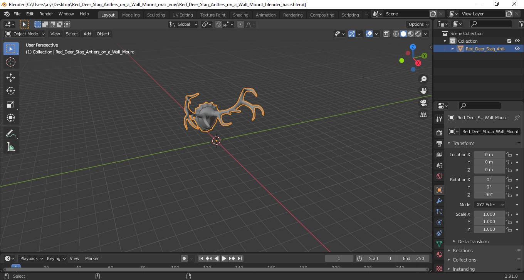
Task: Toggle auto keying record button
Action: tap(184, 258)
